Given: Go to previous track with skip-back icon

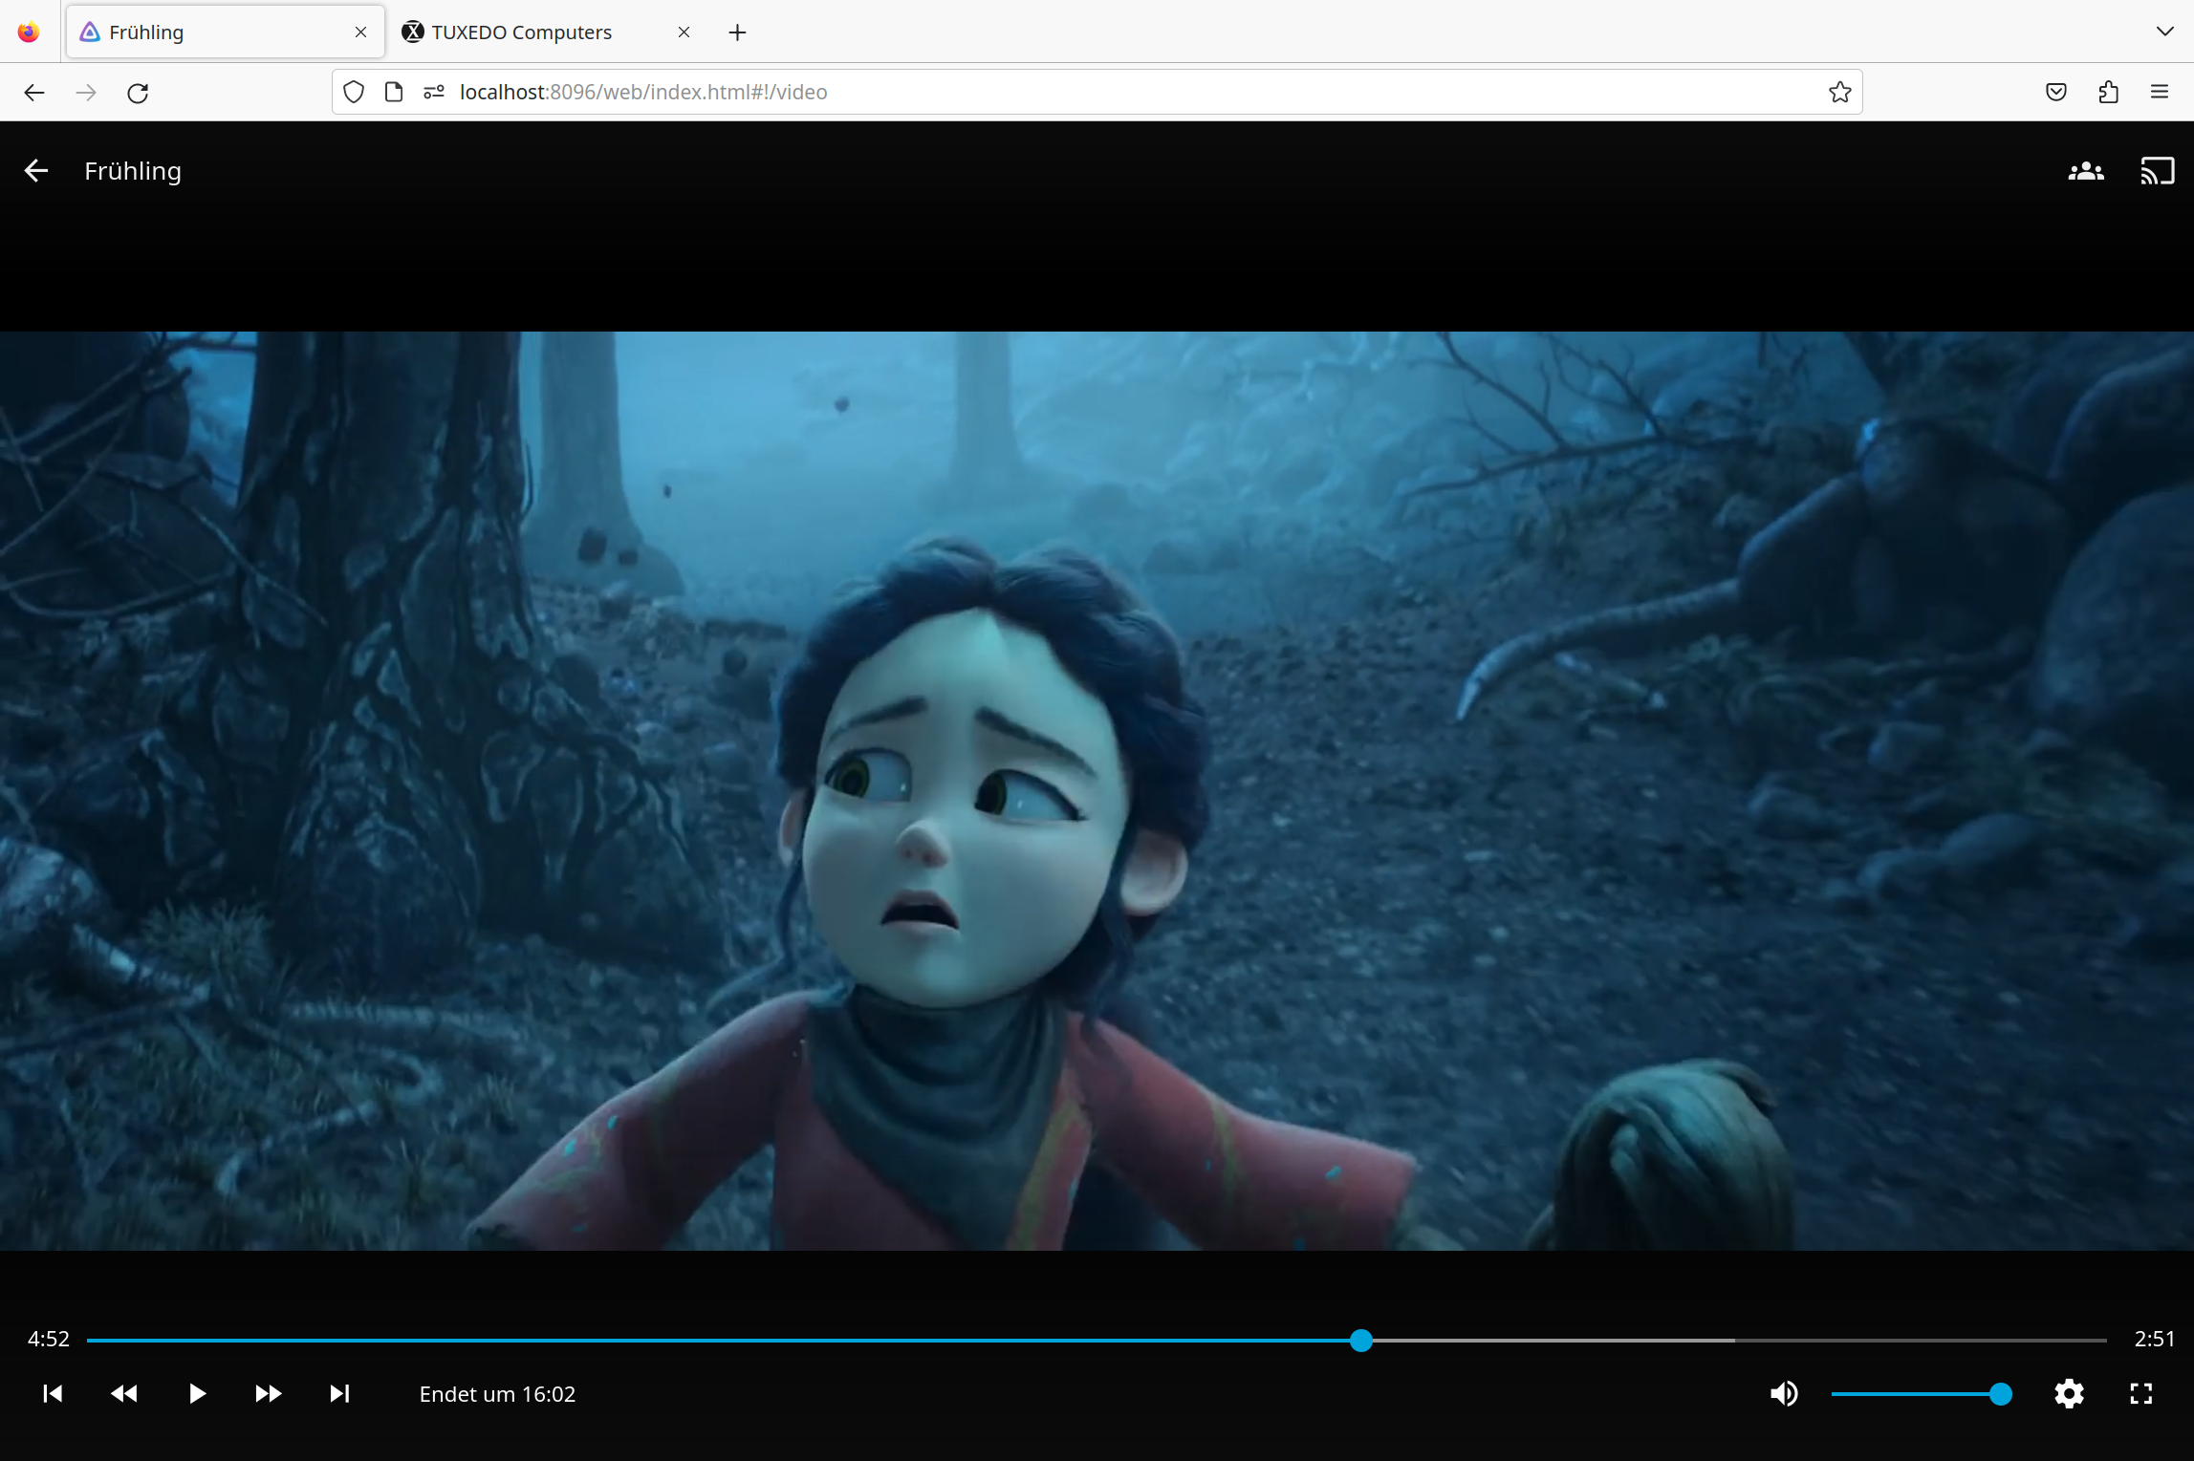Looking at the screenshot, I should pos(51,1394).
